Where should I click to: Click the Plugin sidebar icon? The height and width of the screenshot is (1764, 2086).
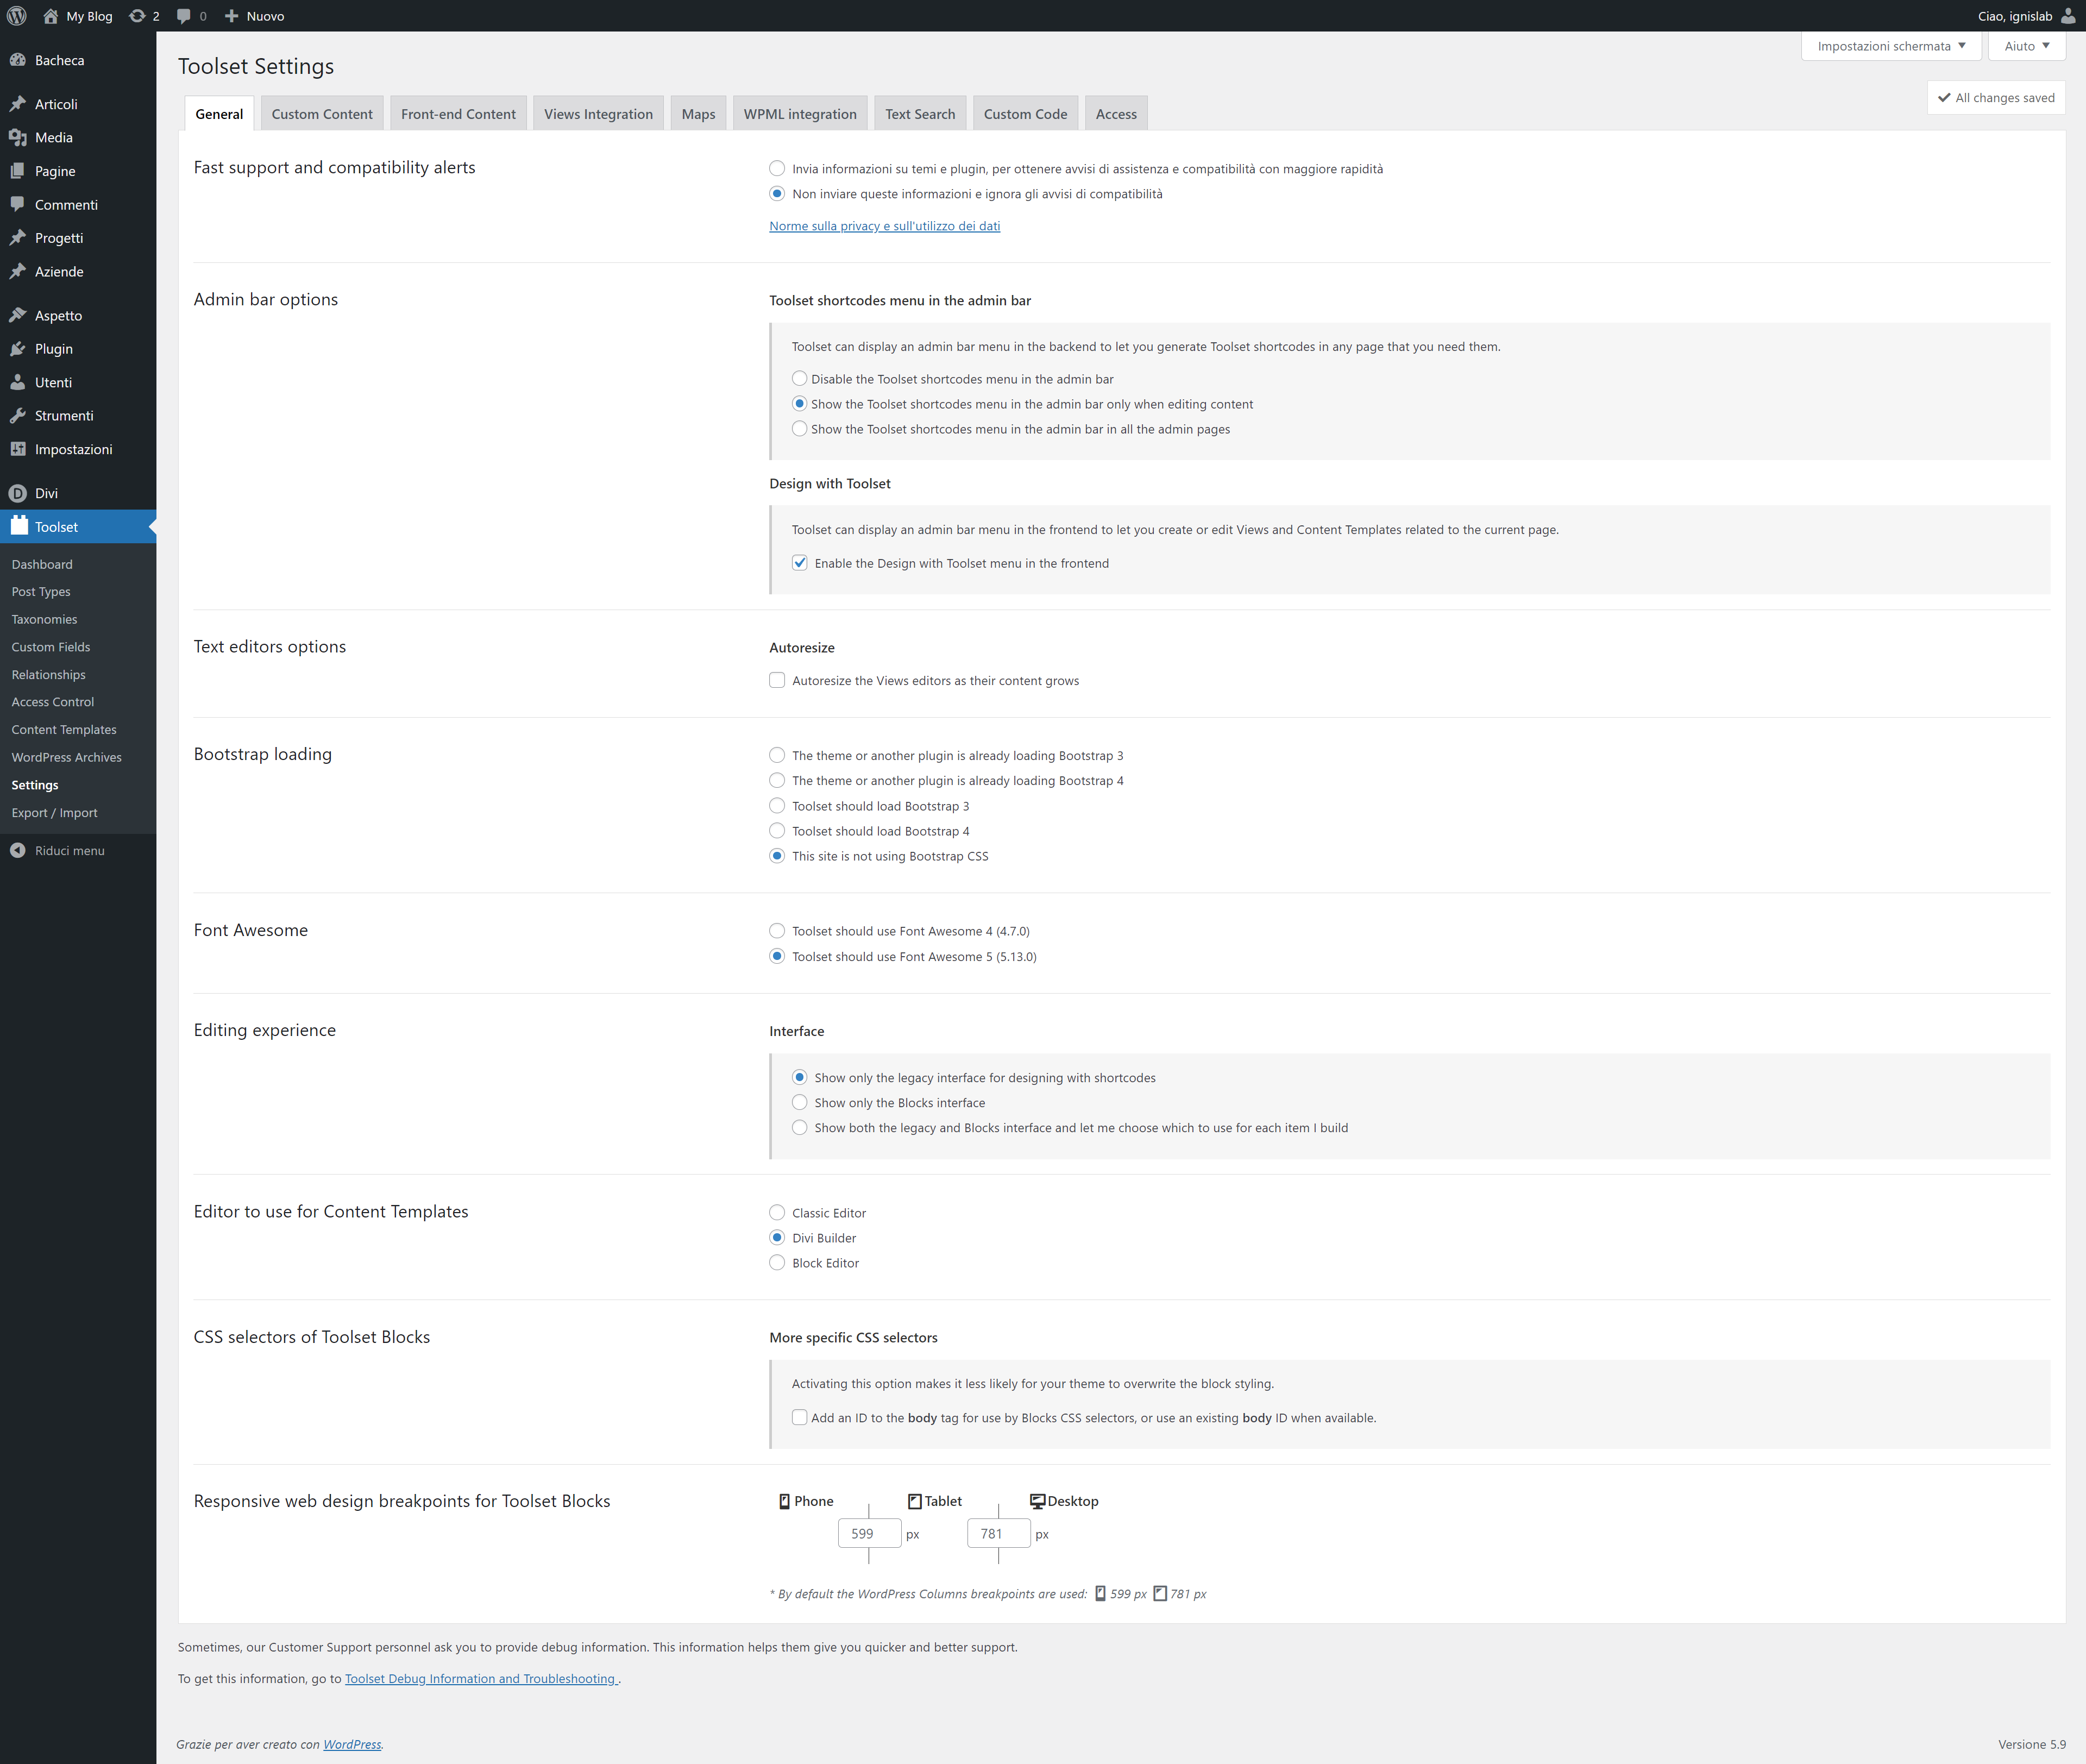[x=18, y=349]
